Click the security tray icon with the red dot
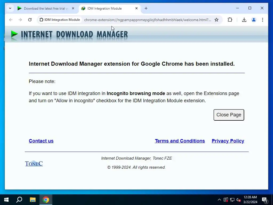The image size is (273, 205). click(x=226, y=200)
